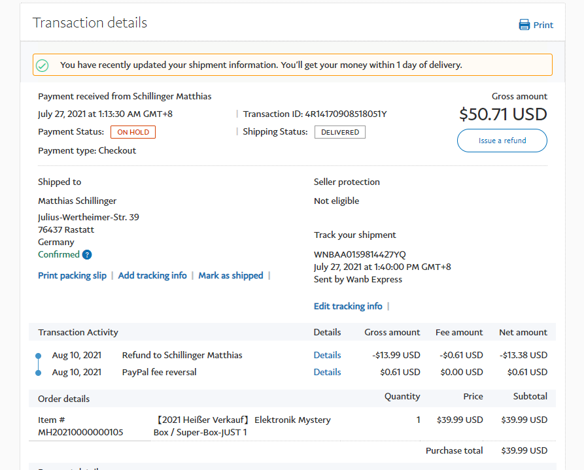Open Details for PayPal fee reversal
584x470 pixels.
(327, 373)
